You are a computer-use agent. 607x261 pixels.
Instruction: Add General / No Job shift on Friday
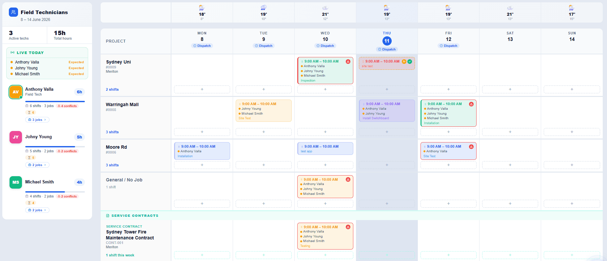coord(448,204)
